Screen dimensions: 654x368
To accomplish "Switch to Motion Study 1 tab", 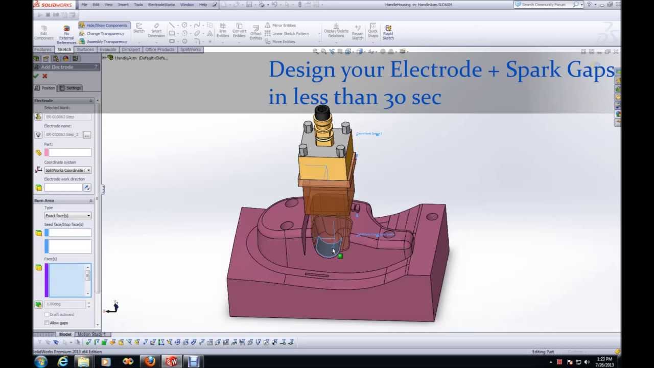I will coord(91,334).
